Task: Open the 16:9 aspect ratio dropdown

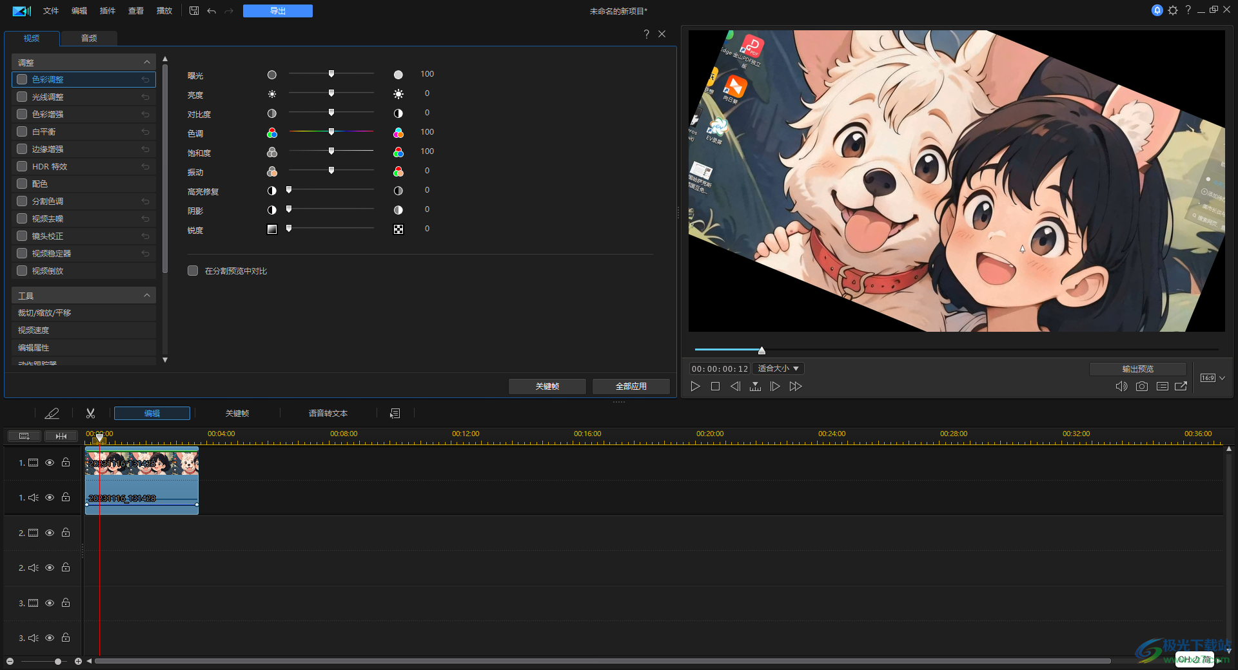Action: pos(1213,378)
